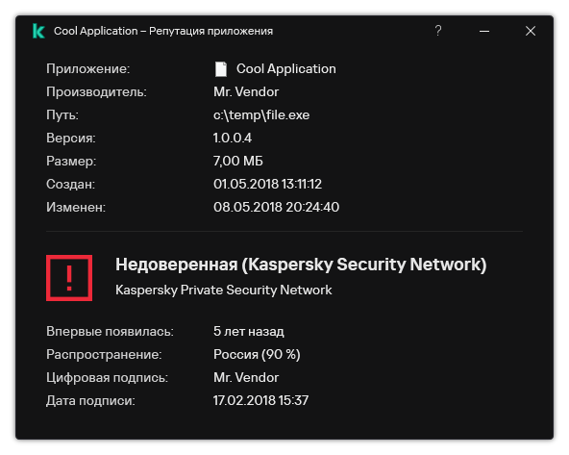
Task: Select the size value '7,00 МБ'
Action: click(x=238, y=162)
